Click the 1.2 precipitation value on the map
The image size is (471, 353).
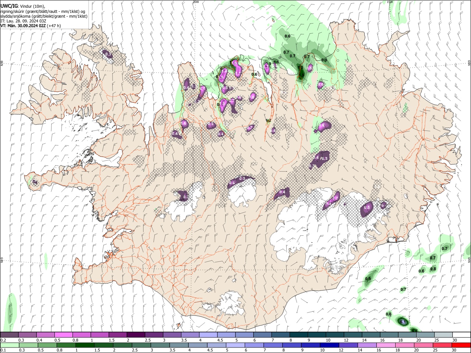click(268, 120)
